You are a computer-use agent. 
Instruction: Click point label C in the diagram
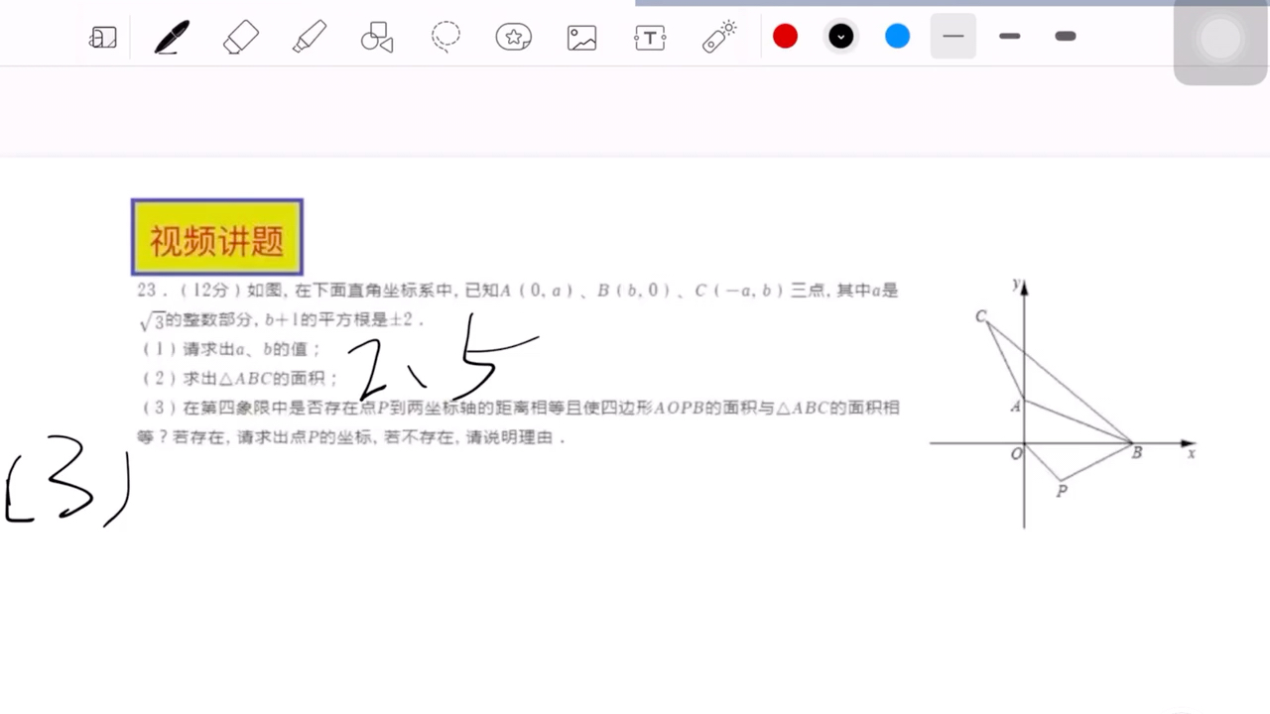(x=980, y=316)
